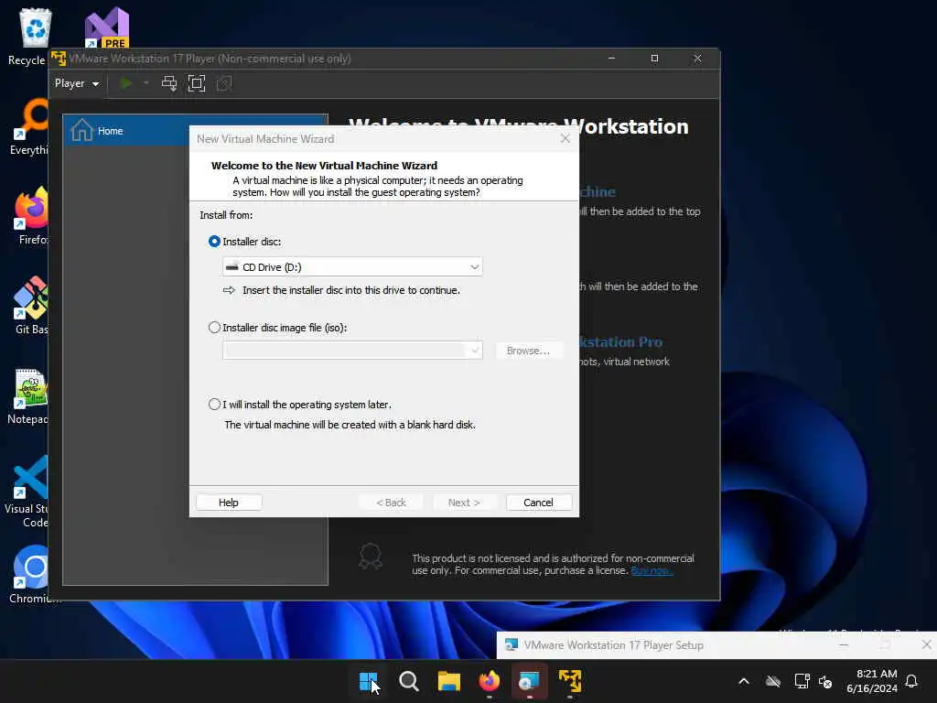
Task: Click the Browse... button
Action: coord(528,351)
